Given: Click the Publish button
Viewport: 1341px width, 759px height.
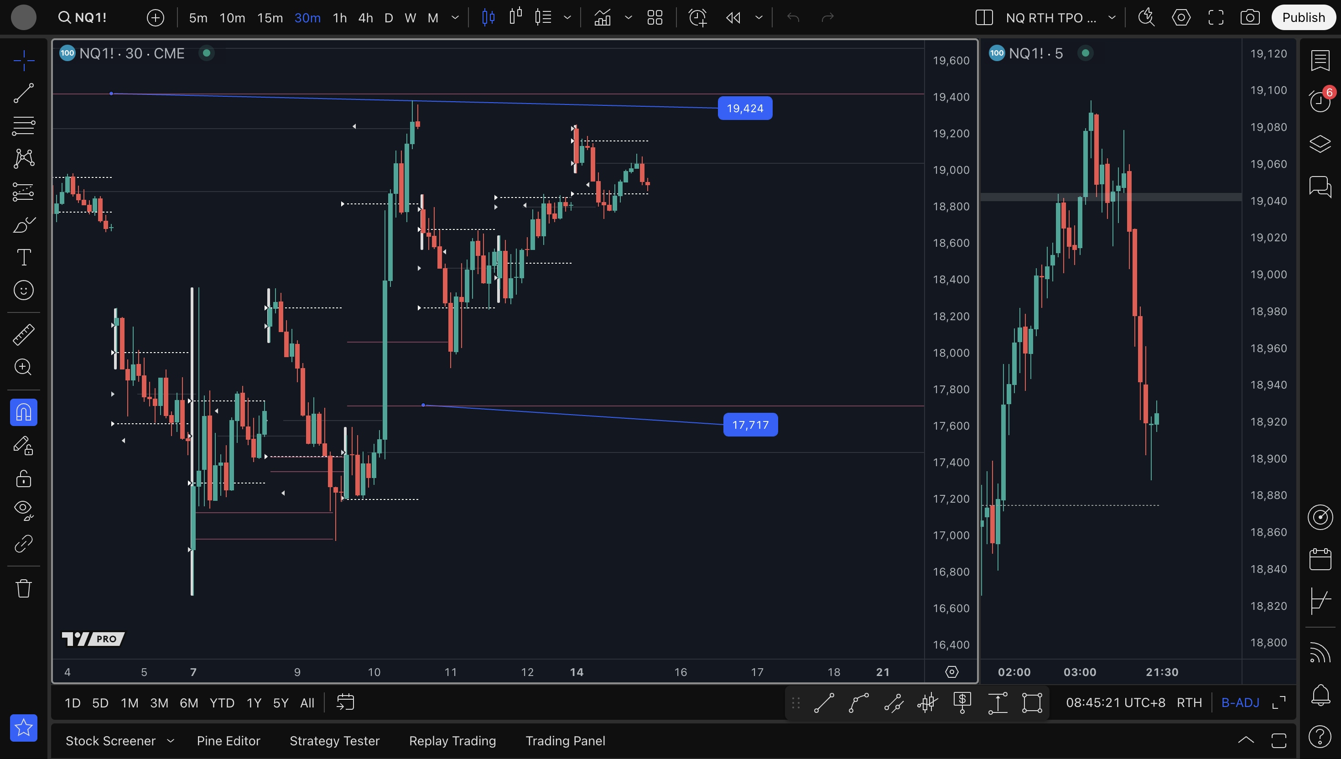Looking at the screenshot, I should [1304, 18].
